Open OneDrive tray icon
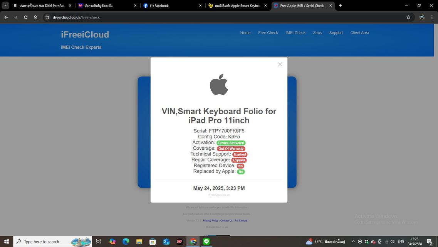 [x=373, y=242]
